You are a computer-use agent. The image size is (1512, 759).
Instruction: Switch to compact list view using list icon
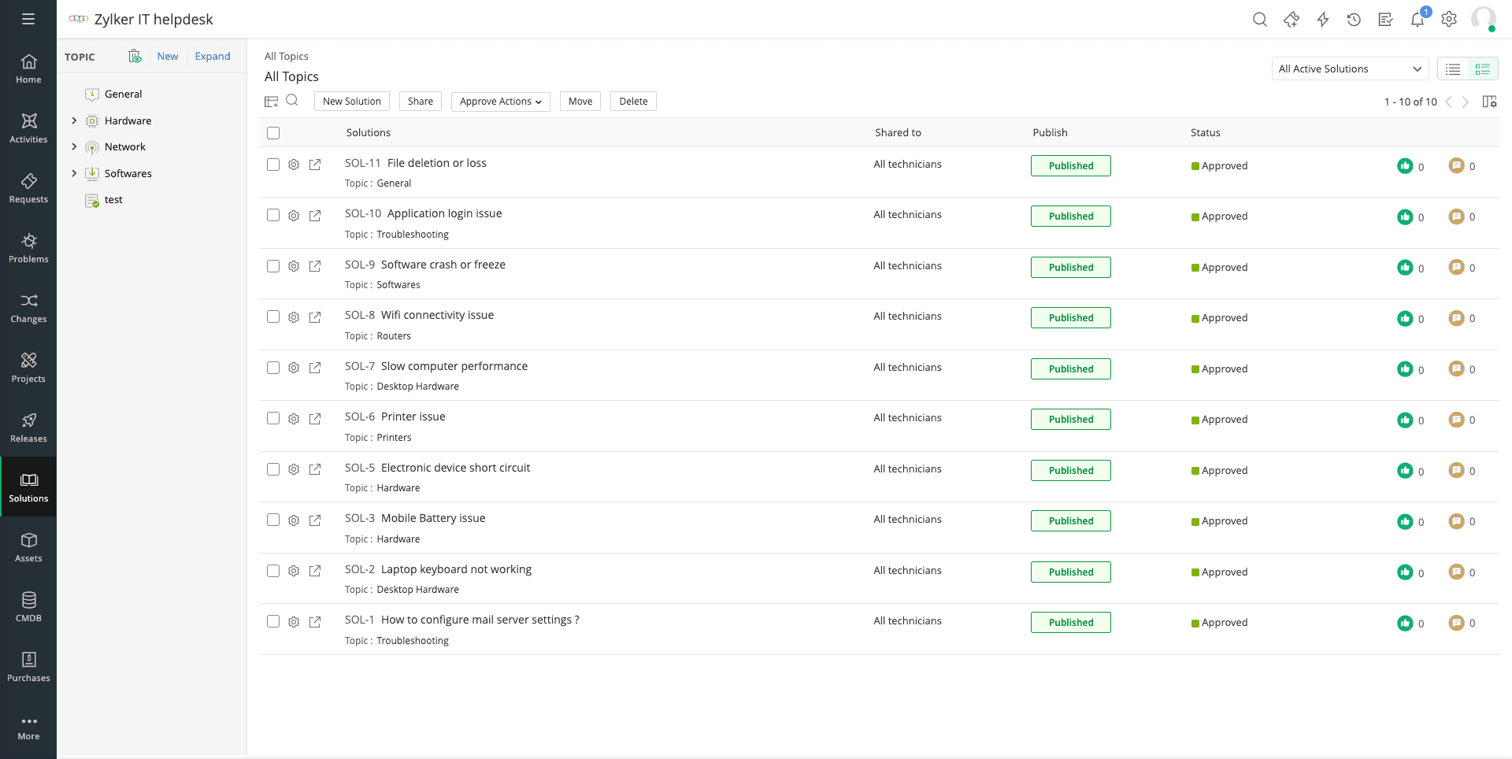pyautogui.click(x=1453, y=68)
